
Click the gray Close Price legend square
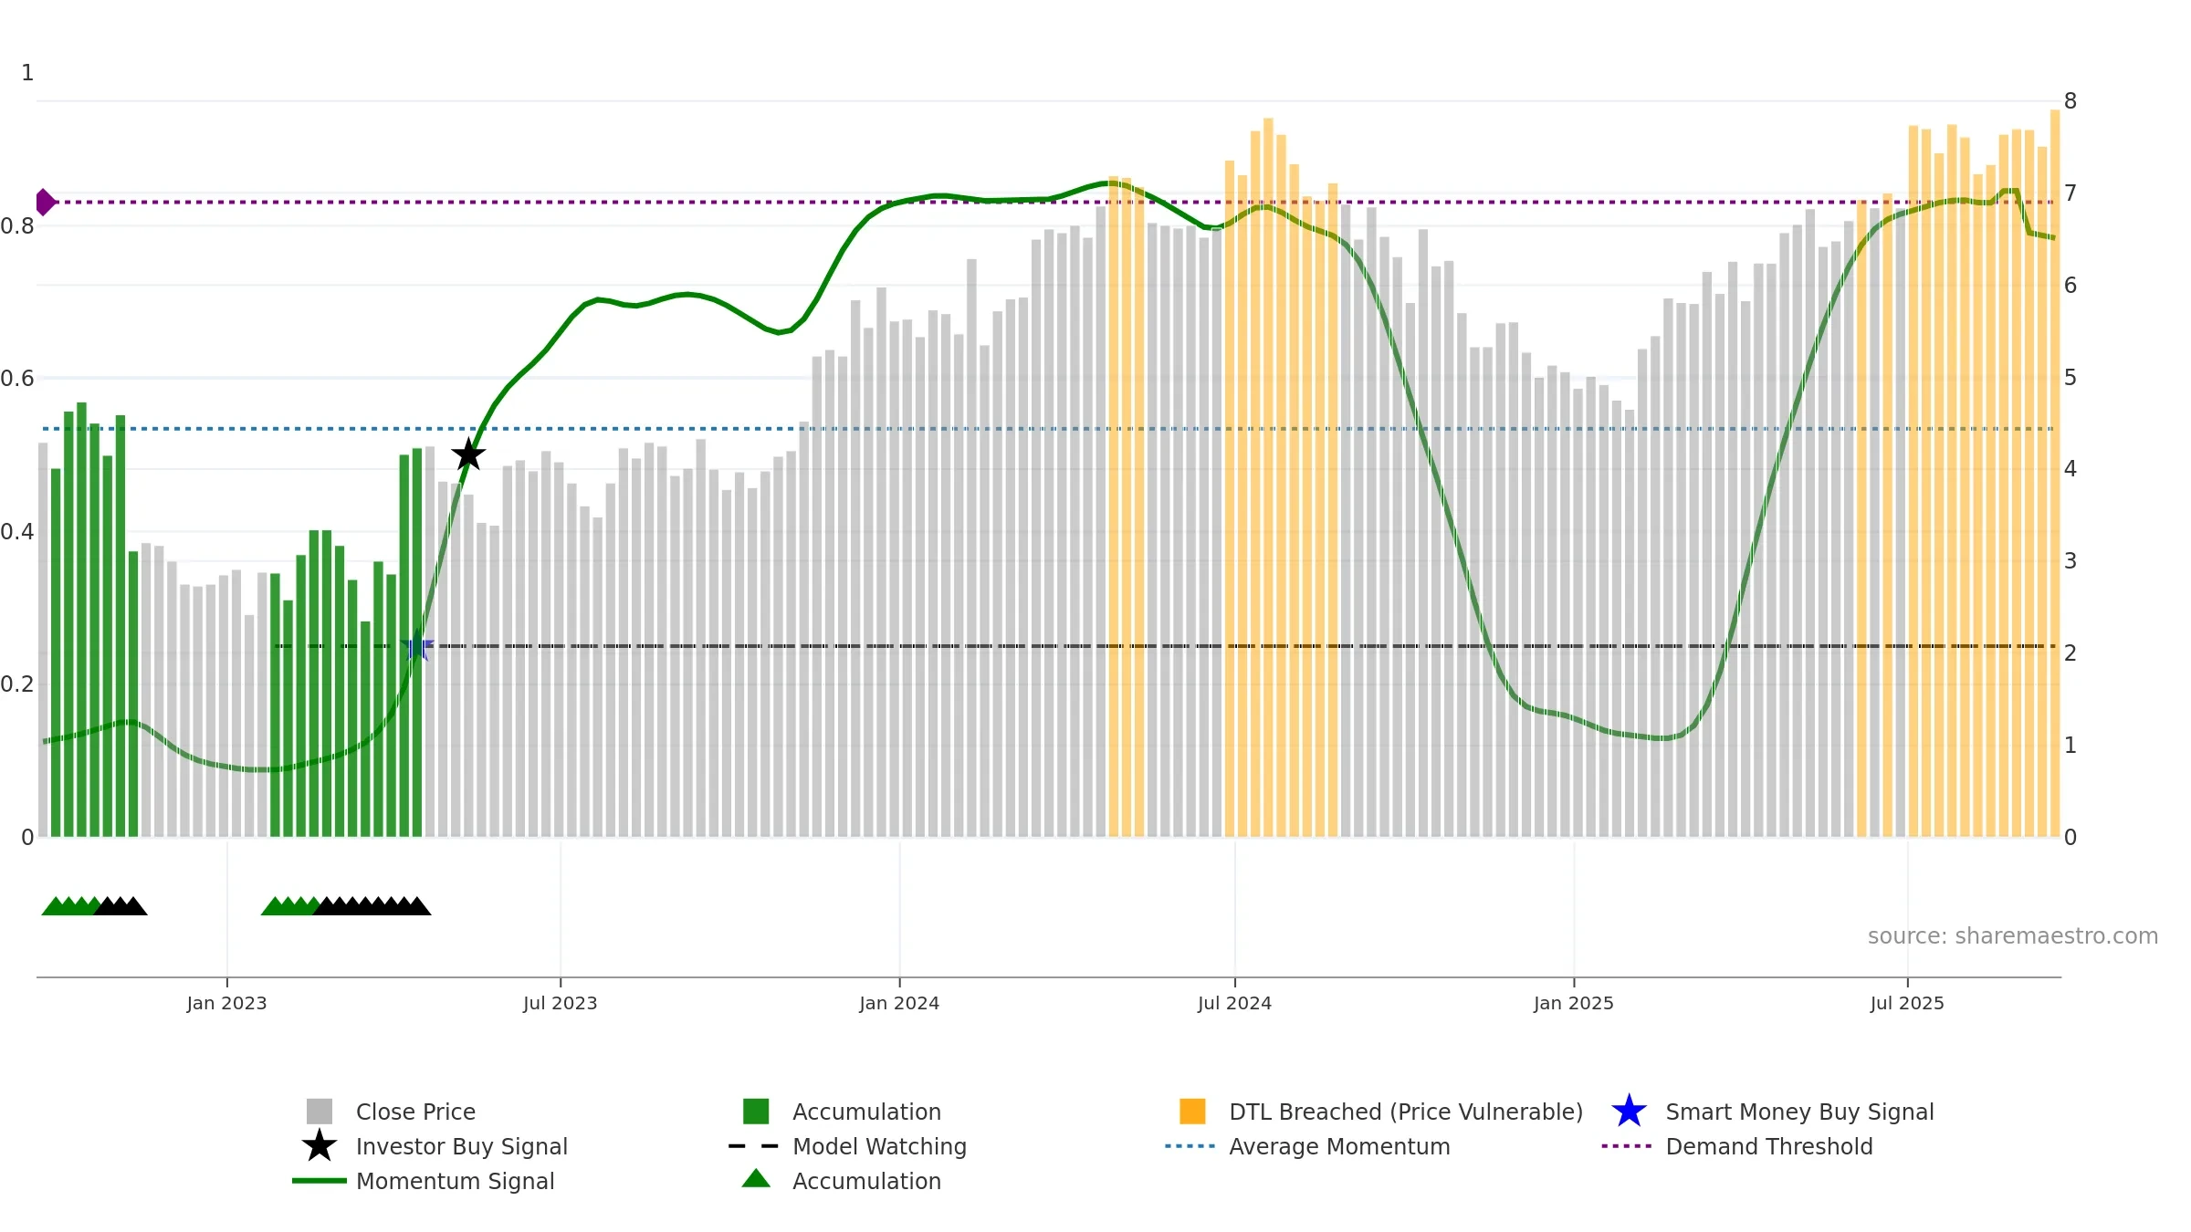pyautogui.click(x=320, y=1112)
